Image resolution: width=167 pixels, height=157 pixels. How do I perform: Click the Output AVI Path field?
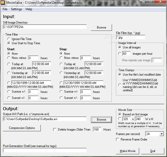[x=45, y=119]
